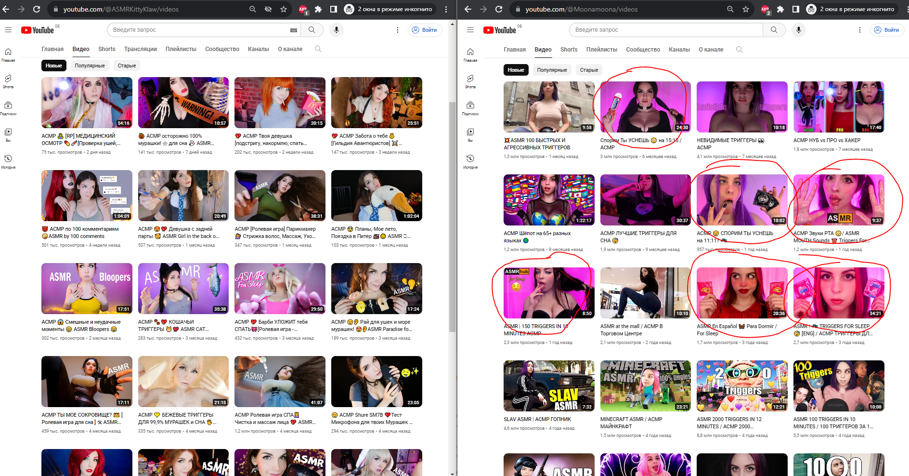The image size is (909, 476).
Task: Open medical exam video thumbnail 54:16
Action: [x=87, y=103]
